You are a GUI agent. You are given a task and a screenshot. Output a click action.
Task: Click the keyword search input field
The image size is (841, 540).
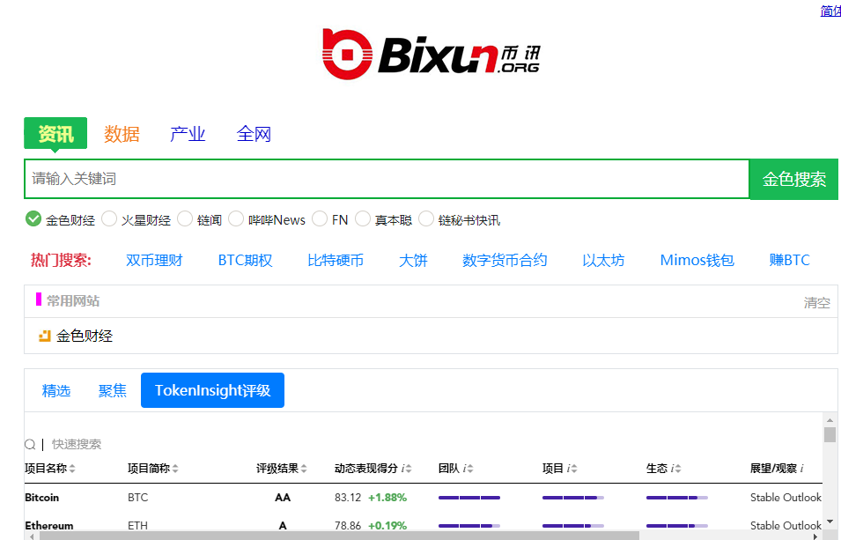[x=387, y=179]
